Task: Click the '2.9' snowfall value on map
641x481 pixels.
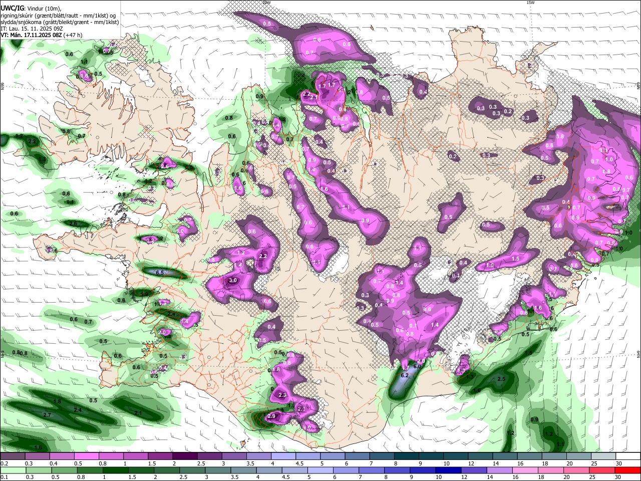Action: (x=272, y=416)
